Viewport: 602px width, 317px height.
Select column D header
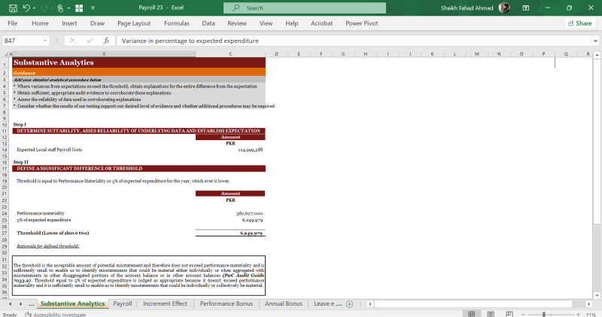pyautogui.click(x=276, y=54)
